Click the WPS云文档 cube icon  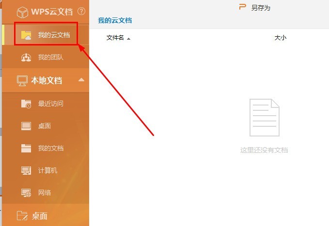[x=22, y=12]
